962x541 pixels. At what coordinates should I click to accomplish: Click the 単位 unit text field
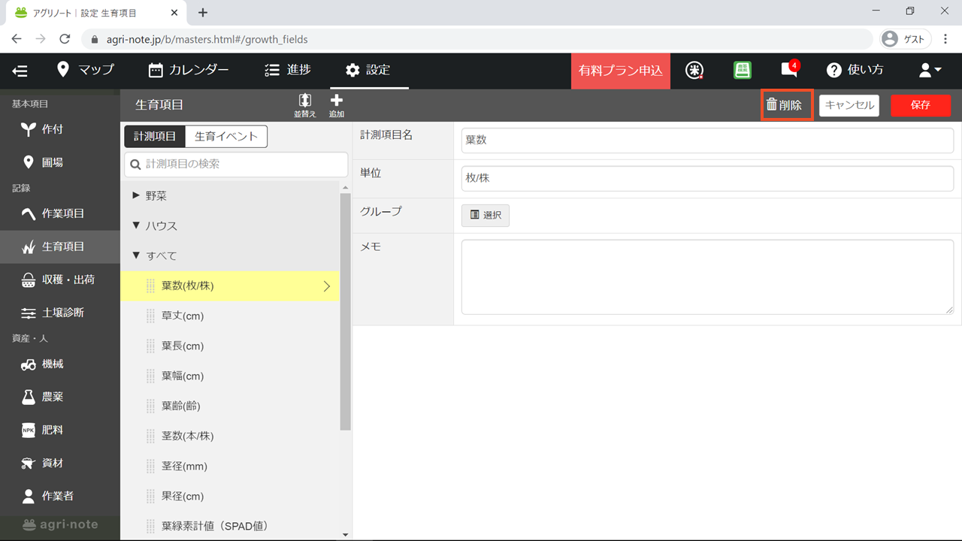point(707,178)
